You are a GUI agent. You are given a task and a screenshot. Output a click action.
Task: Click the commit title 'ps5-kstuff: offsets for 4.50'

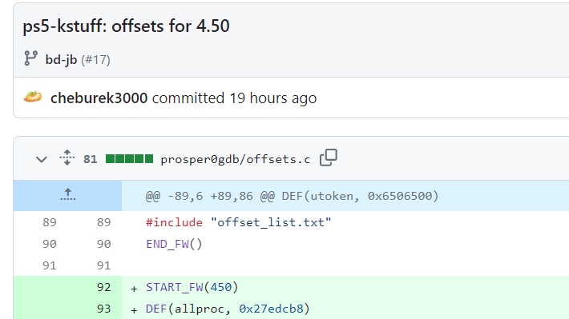coord(126,26)
